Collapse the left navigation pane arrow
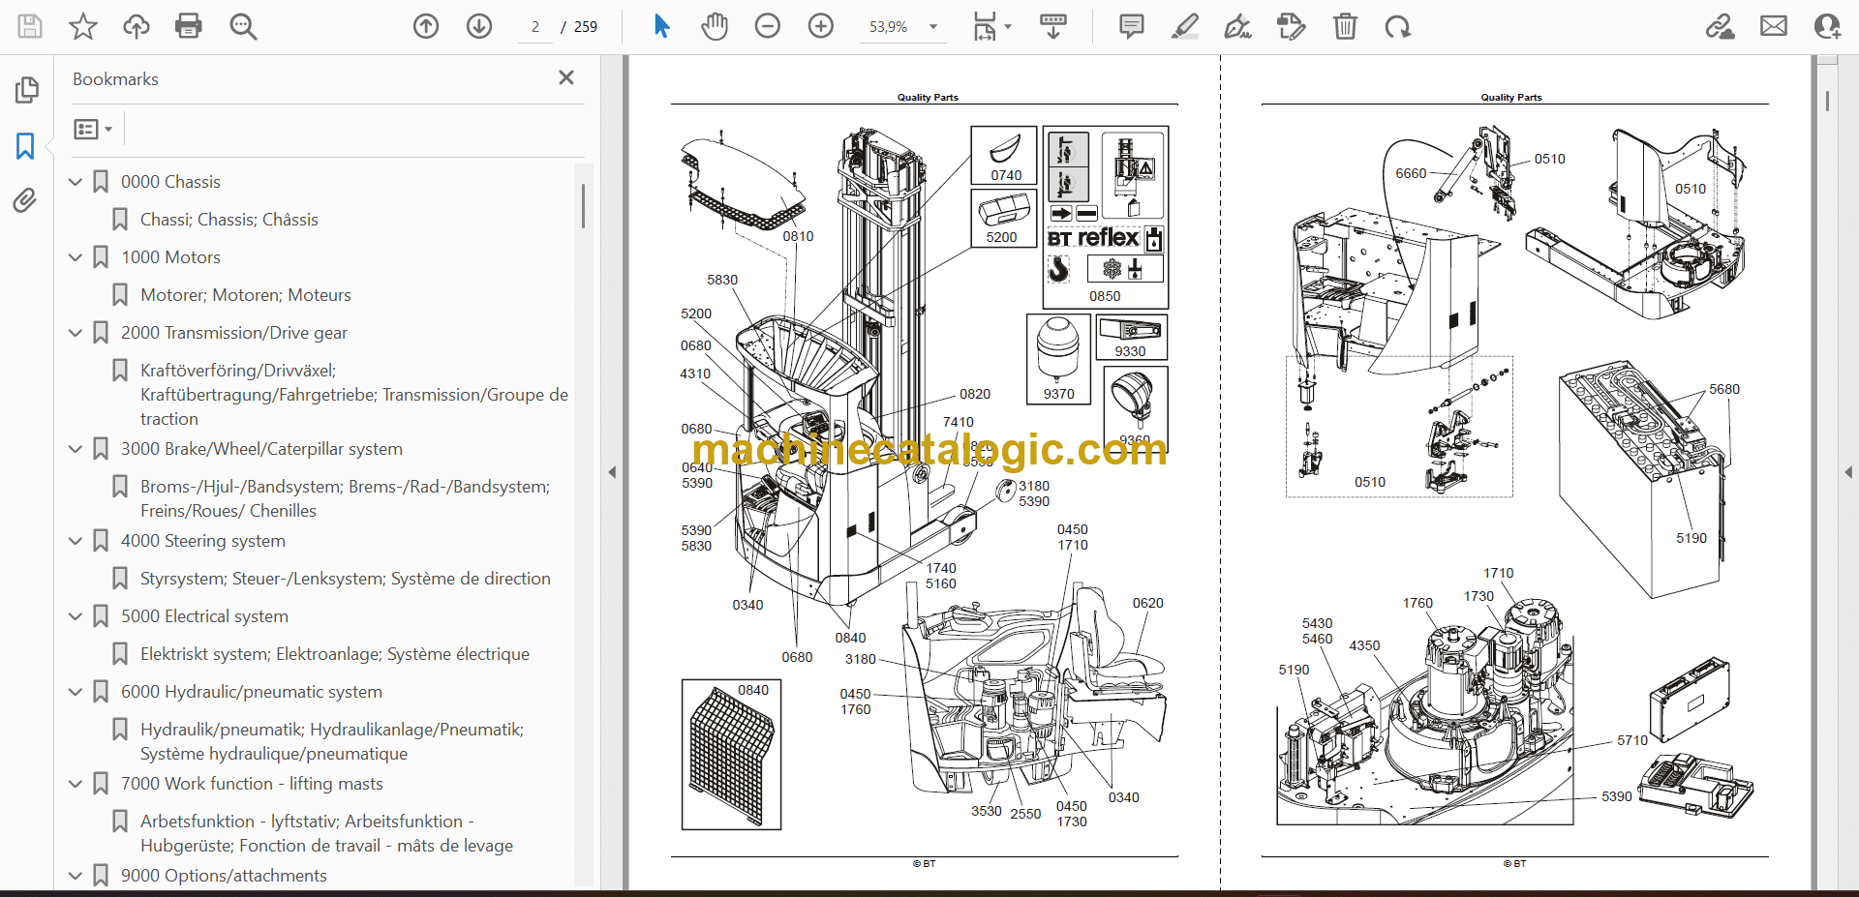This screenshot has height=897, width=1859. [612, 472]
